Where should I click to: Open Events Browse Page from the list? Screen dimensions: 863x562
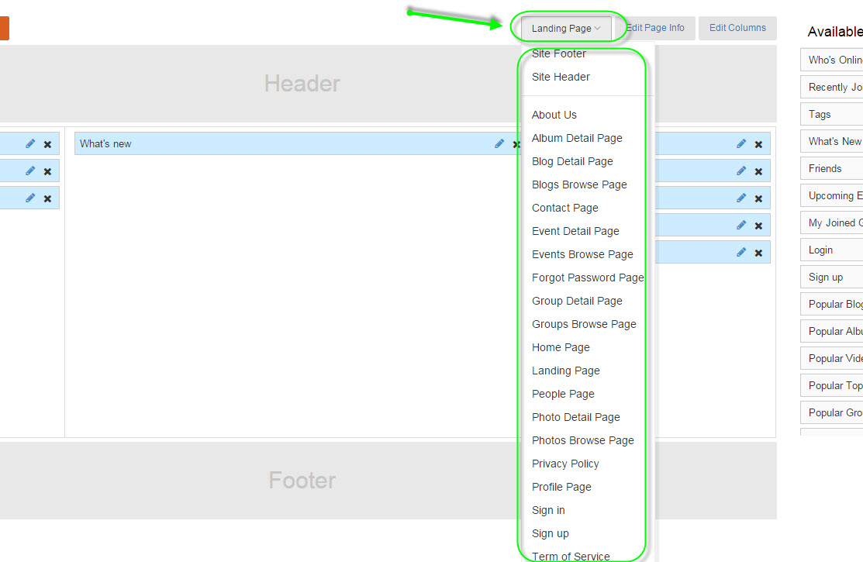pos(582,254)
